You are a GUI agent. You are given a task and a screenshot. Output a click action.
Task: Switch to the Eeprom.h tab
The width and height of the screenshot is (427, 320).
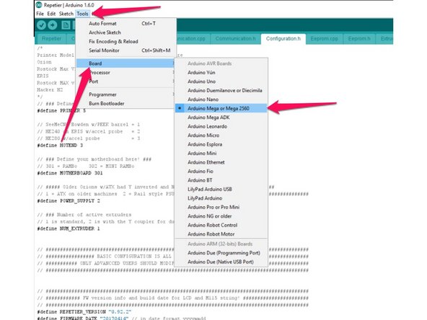tap(359, 39)
